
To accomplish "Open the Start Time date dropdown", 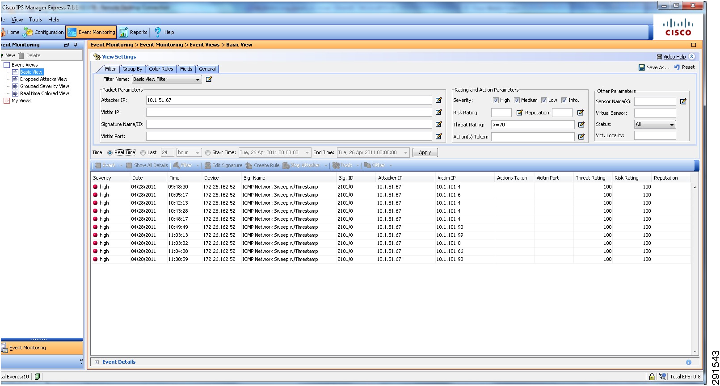I will [307, 153].
